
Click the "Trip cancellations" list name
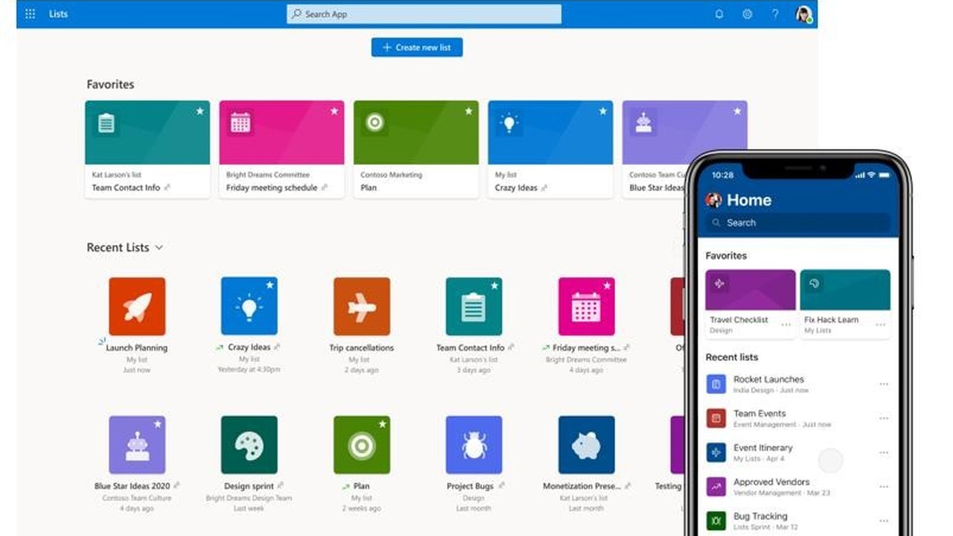(362, 348)
